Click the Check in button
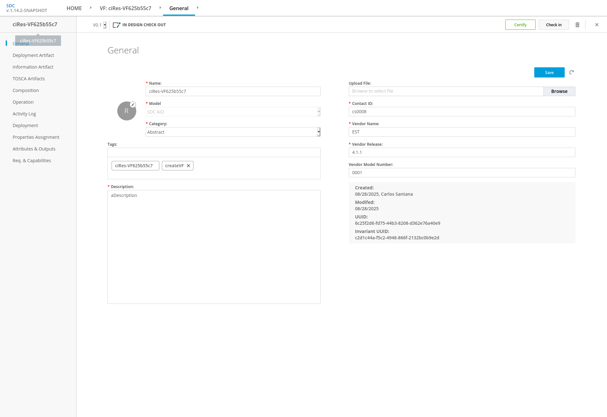Image resolution: width=607 pixels, height=417 pixels. tap(554, 25)
